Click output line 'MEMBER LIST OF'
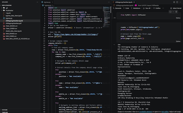The height and width of the screenshot is (113, 183). click(124, 56)
